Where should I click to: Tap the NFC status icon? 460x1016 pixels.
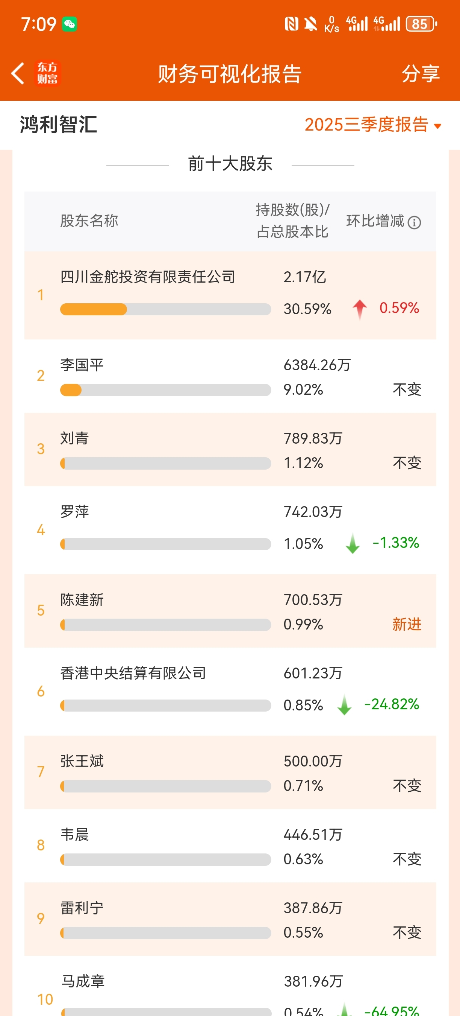pos(291,24)
